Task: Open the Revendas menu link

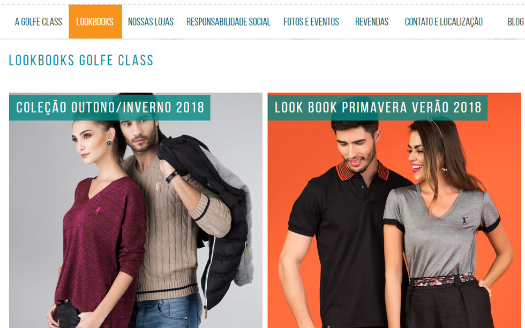Action: click(x=372, y=22)
